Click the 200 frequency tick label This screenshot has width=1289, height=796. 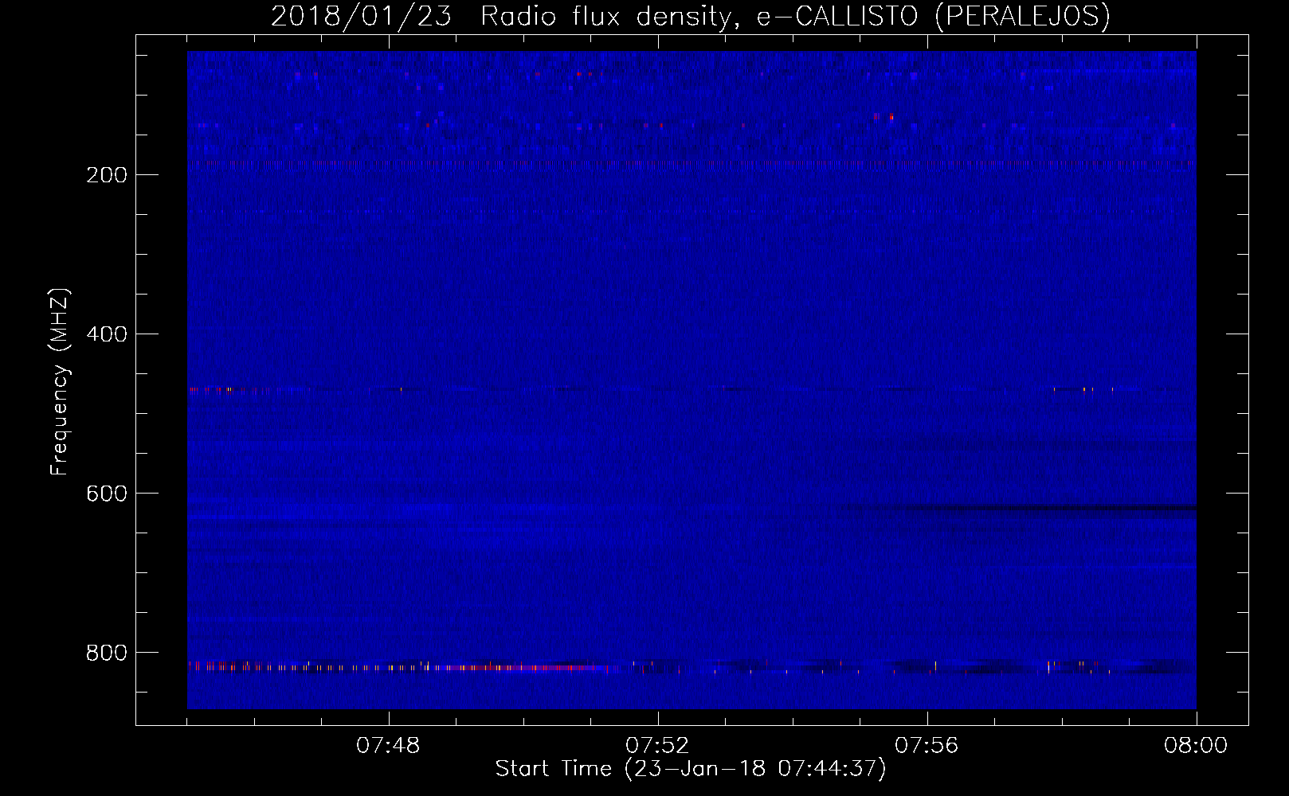[107, 175]
